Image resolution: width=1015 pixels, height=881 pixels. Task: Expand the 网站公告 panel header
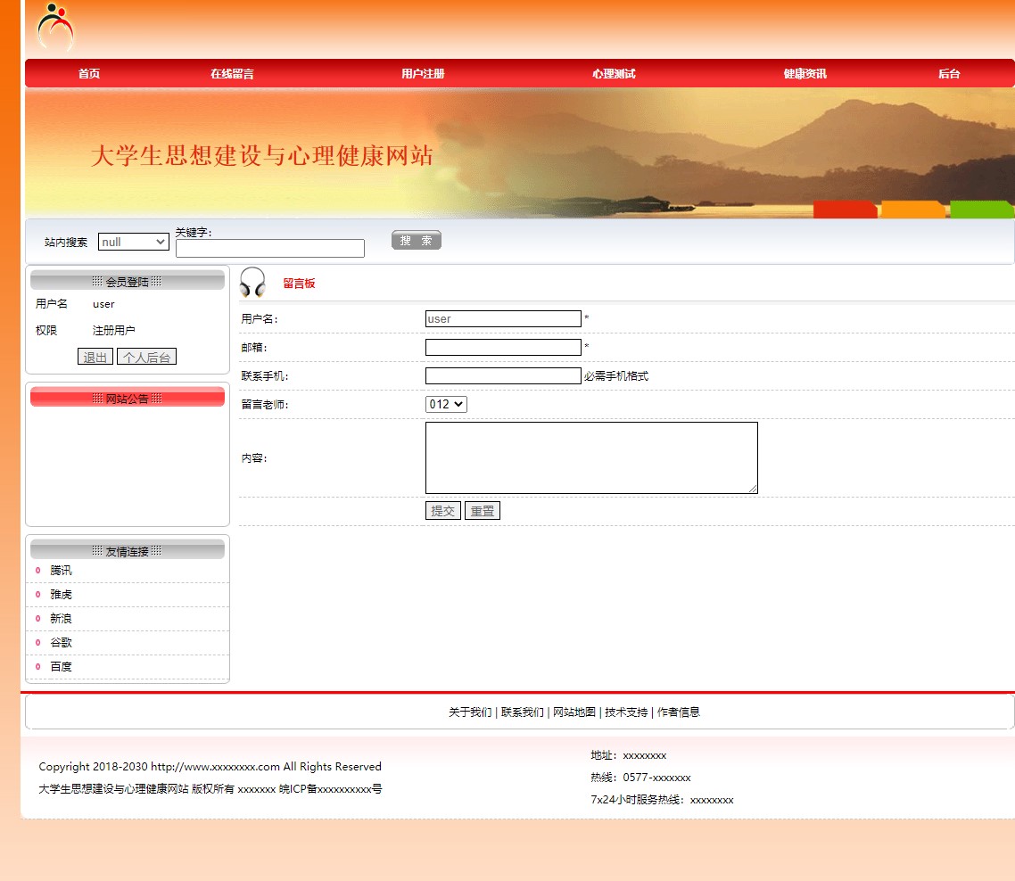(x=127, y=398)
